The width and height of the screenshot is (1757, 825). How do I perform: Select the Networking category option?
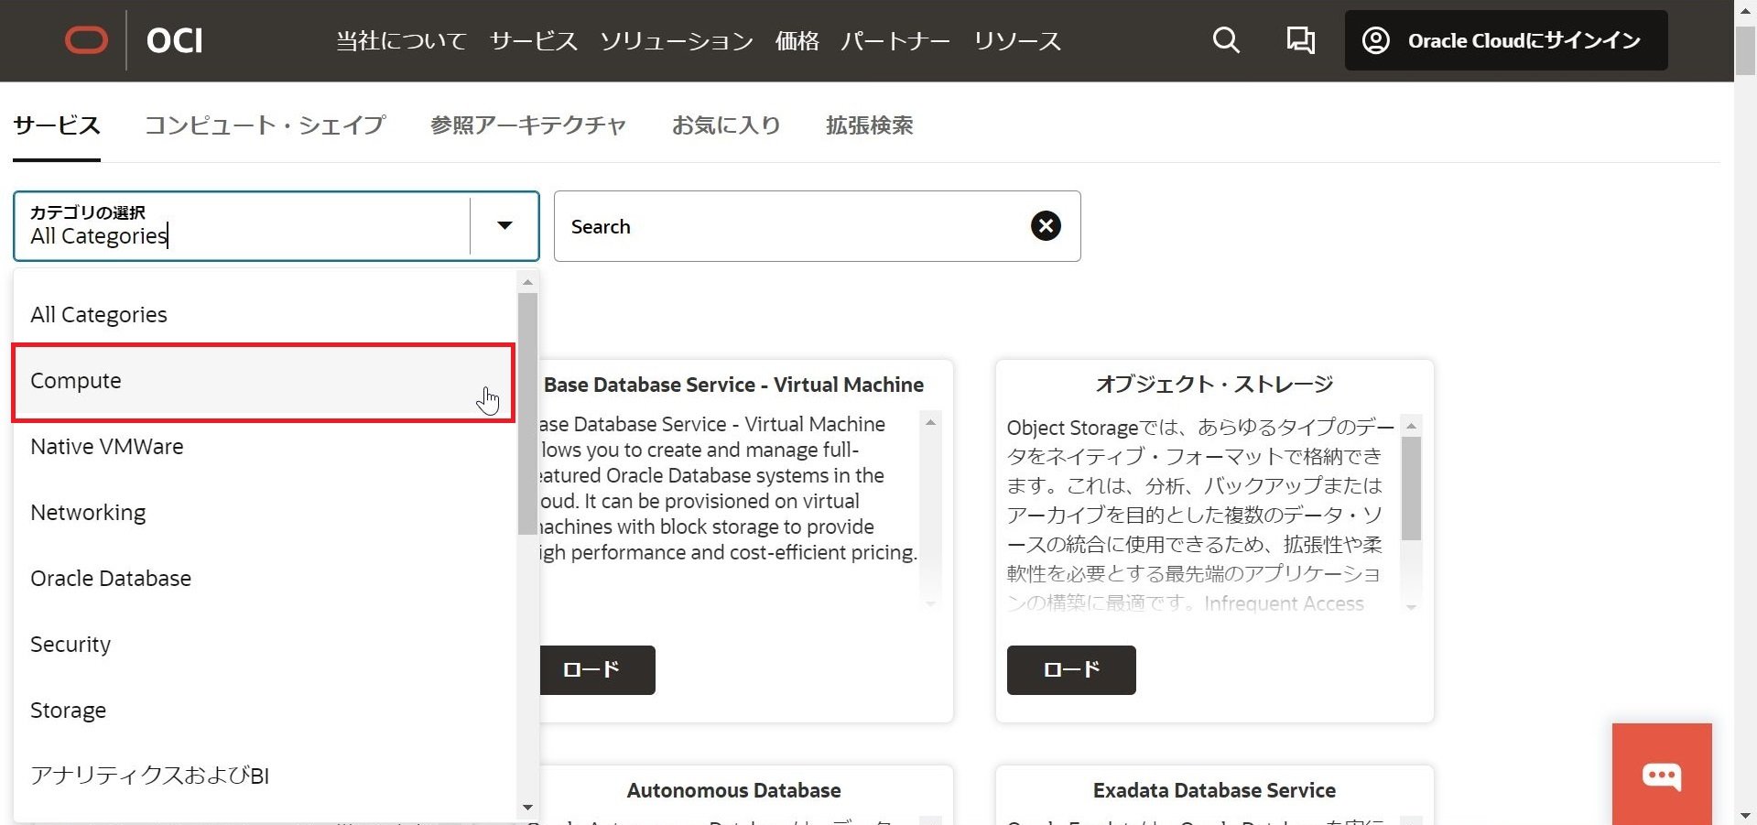[88, 513]
